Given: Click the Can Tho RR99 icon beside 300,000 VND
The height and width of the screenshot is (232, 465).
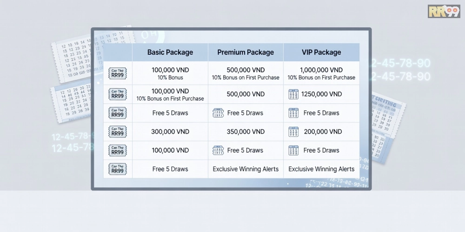Looking at the screenshot, I should pos(118,132).
